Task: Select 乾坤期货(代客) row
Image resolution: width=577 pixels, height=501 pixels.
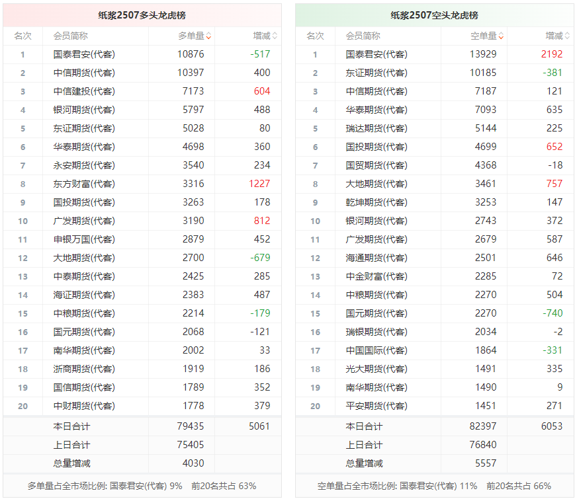Action: (x=434, y=202)
